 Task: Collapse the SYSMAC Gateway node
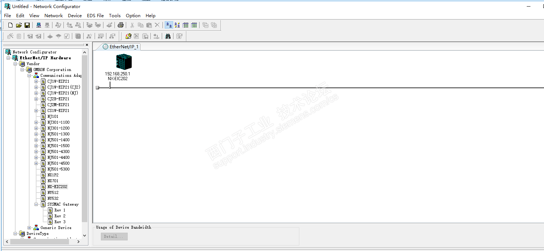pos(36,204)
